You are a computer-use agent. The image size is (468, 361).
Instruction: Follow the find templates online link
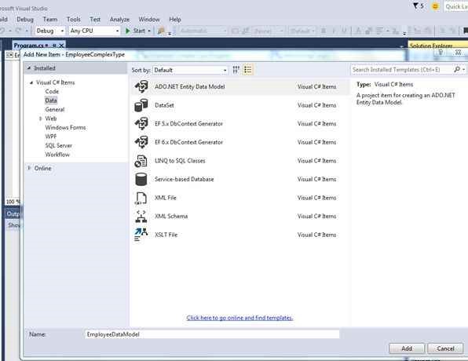click(x=239, y=318)
